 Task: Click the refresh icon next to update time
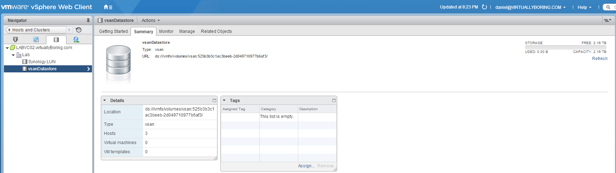click(x=484, y=7)
